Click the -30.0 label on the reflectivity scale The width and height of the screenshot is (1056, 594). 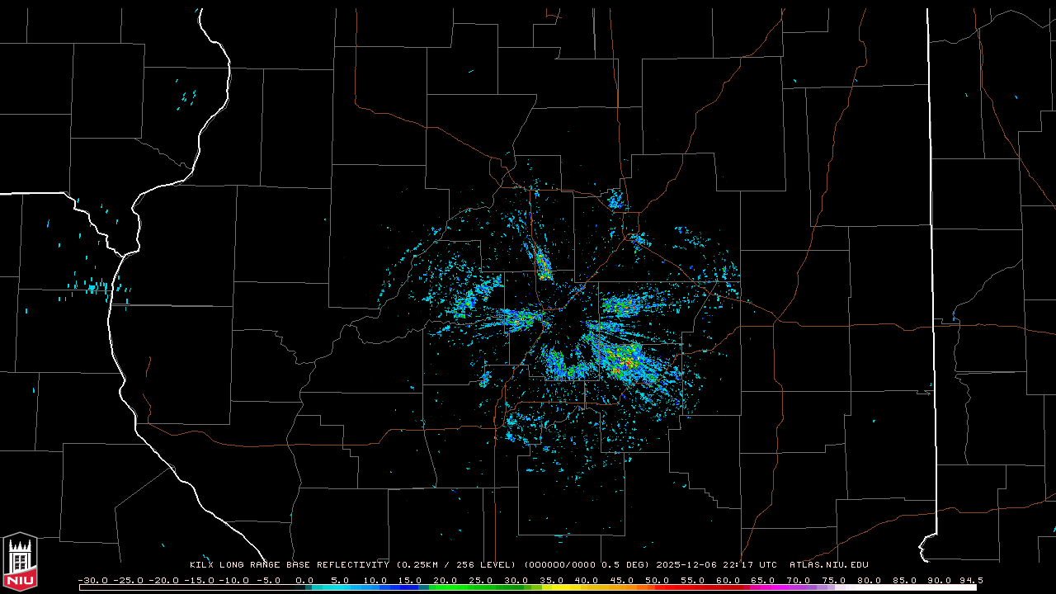92,580
